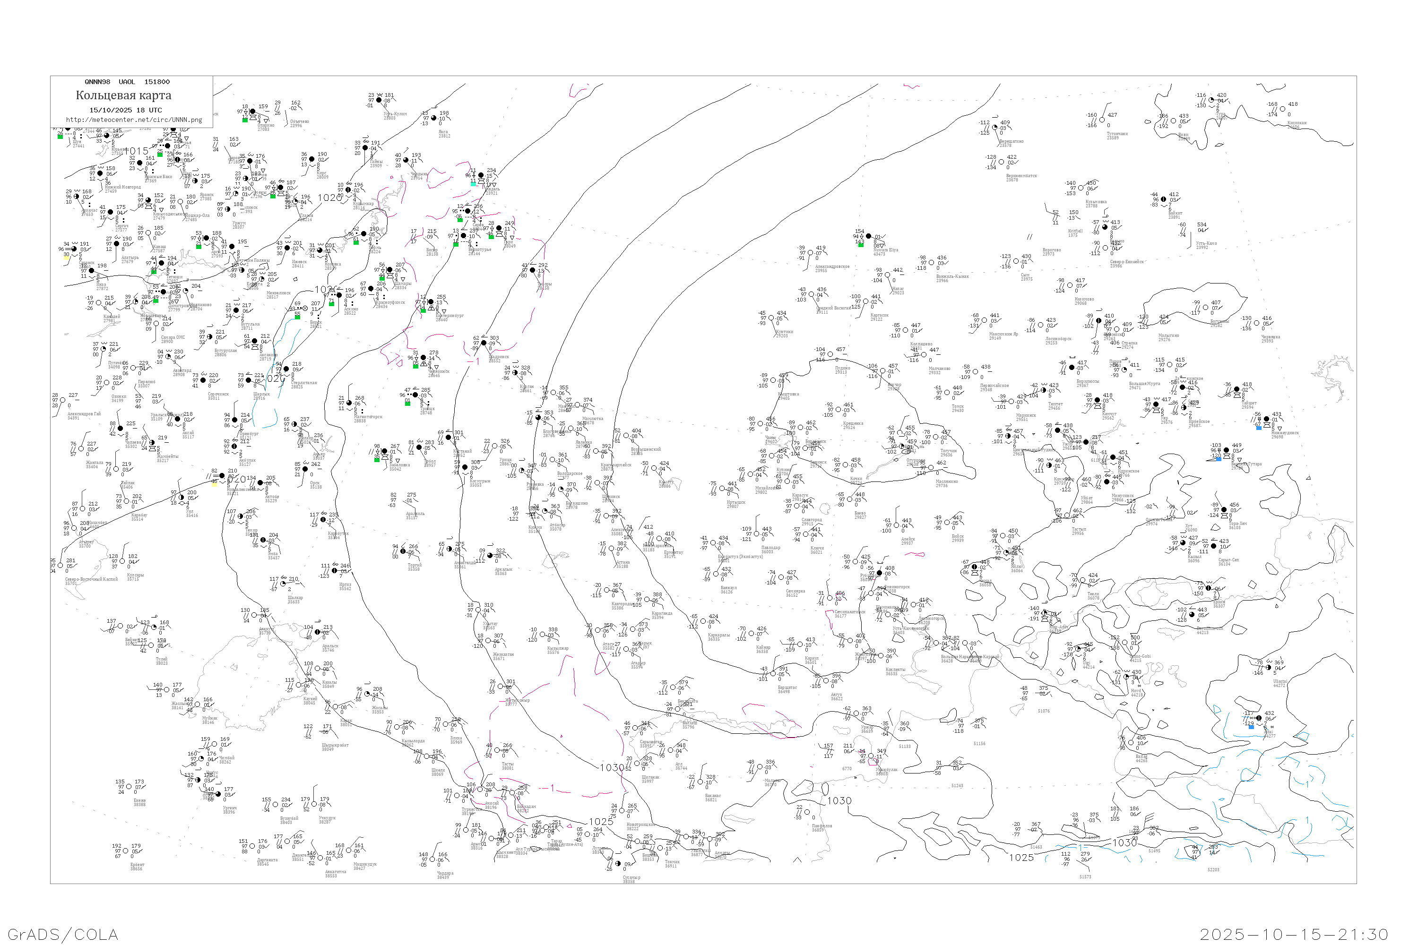
Task: Click the 15/10/2025 18 UTC date text
Action: [x=125, y=110]
